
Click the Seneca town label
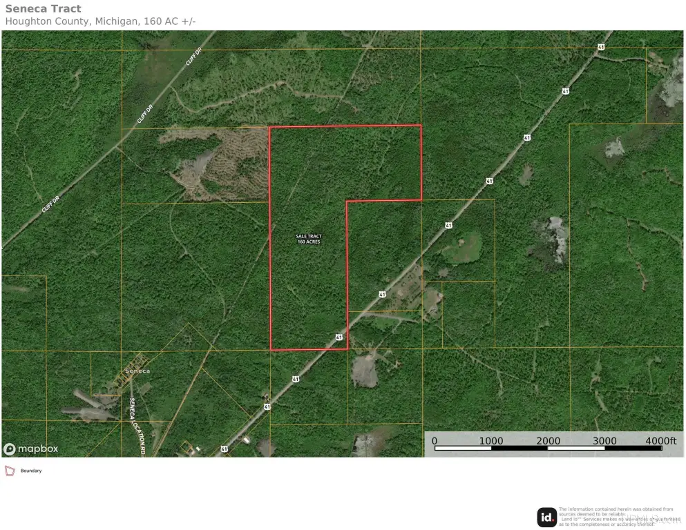(137, 371)
